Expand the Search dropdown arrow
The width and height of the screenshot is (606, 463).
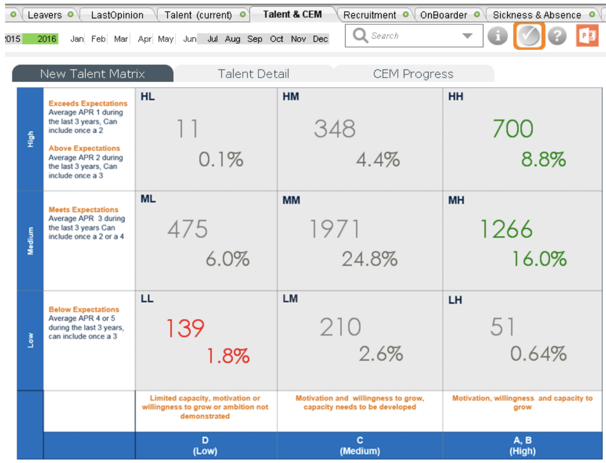[x=467, y=36]
